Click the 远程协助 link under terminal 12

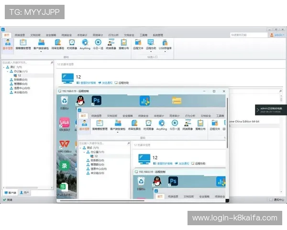pyautogui.click(x=123, y=82)
